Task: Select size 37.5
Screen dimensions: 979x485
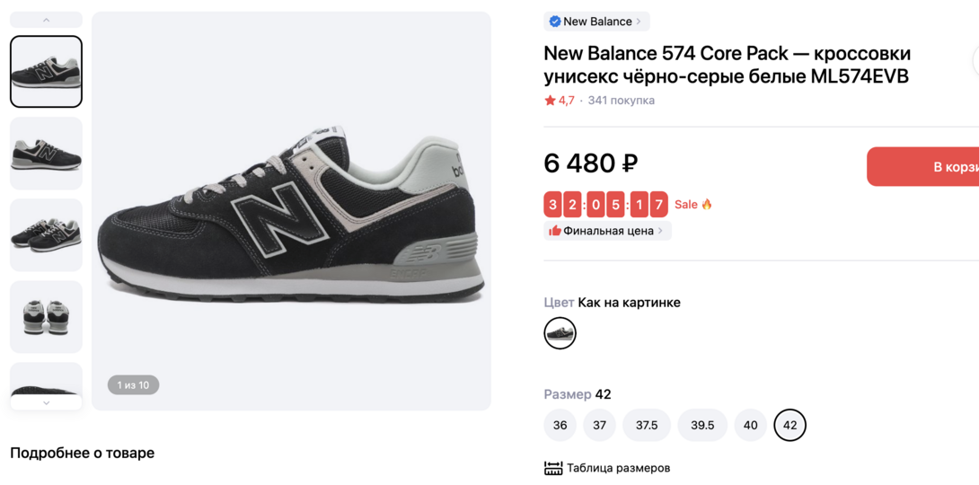Action: [x=647, y=425]
